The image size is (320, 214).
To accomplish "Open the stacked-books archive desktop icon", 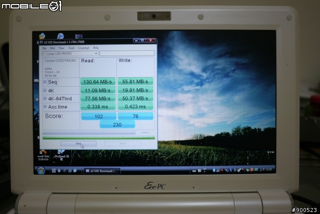I will click(x=79, y=37).
